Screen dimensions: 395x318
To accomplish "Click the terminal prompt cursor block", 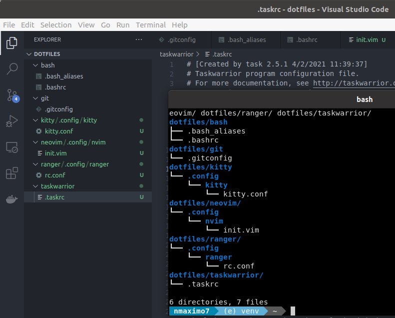I will (x=293, y=311).
